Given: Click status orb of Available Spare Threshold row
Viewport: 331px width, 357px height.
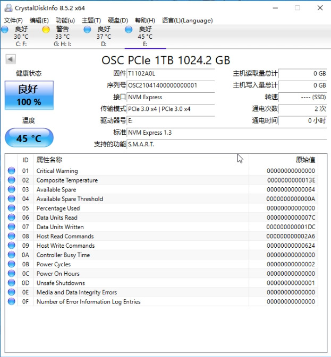Looking at the screenshot, I should [x=11, y=198].
